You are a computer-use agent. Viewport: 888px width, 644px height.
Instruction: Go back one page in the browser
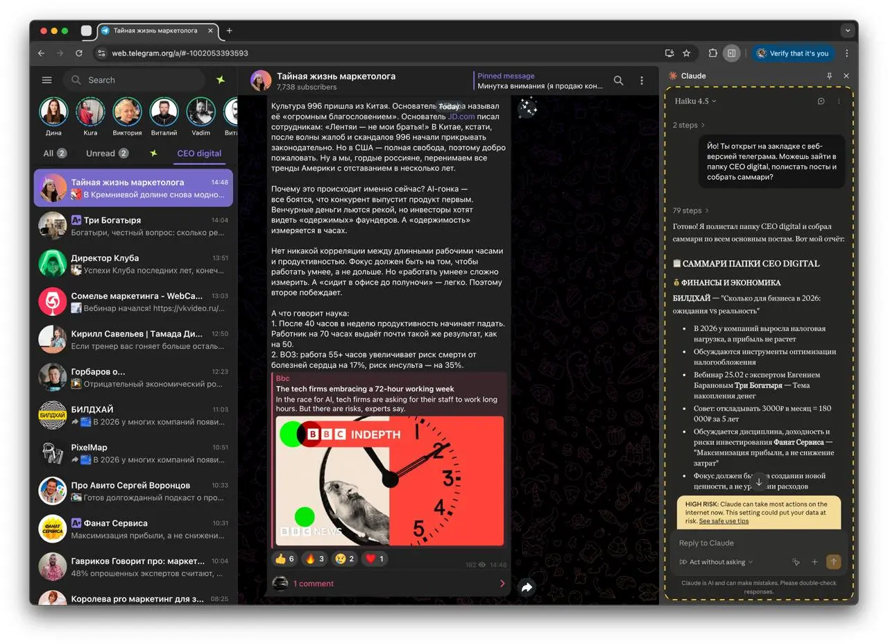click(41, 53)
